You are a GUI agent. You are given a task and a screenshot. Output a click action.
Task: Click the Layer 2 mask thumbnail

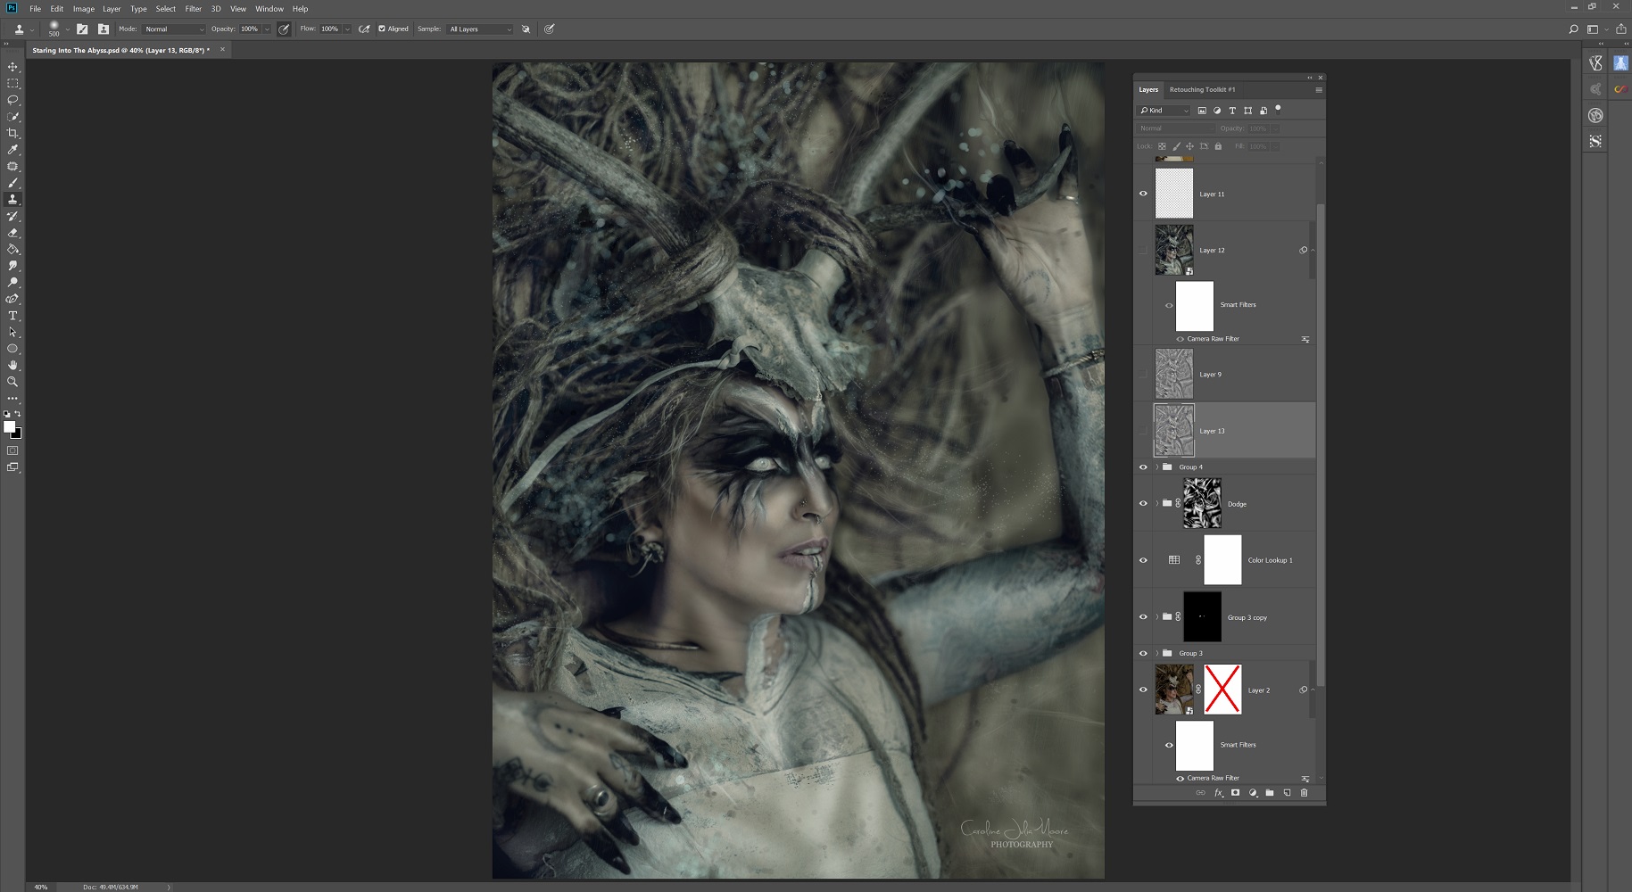pyautogui.click(x=1222, y=690)
